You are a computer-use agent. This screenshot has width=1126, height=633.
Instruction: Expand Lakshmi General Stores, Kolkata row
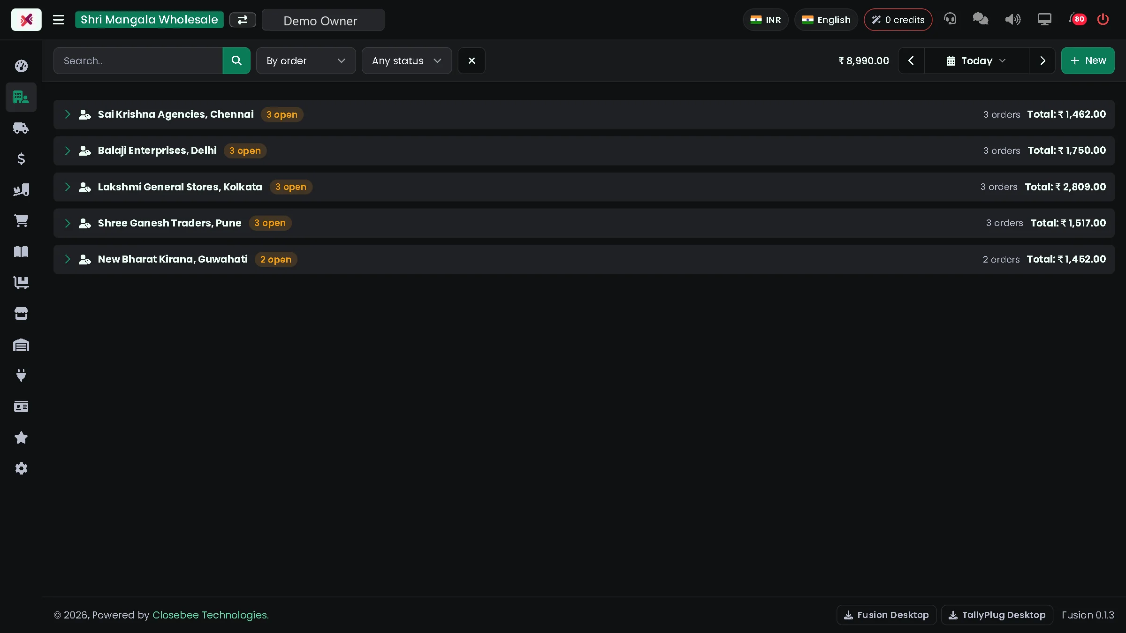coord(584,187)
